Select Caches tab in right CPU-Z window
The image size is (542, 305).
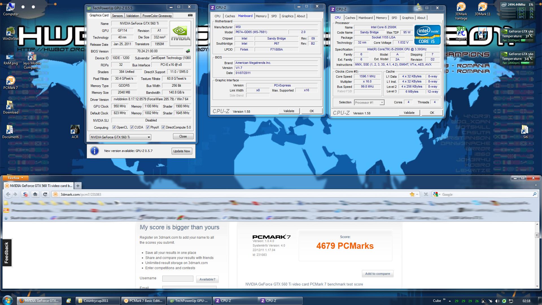pos(350,18)
